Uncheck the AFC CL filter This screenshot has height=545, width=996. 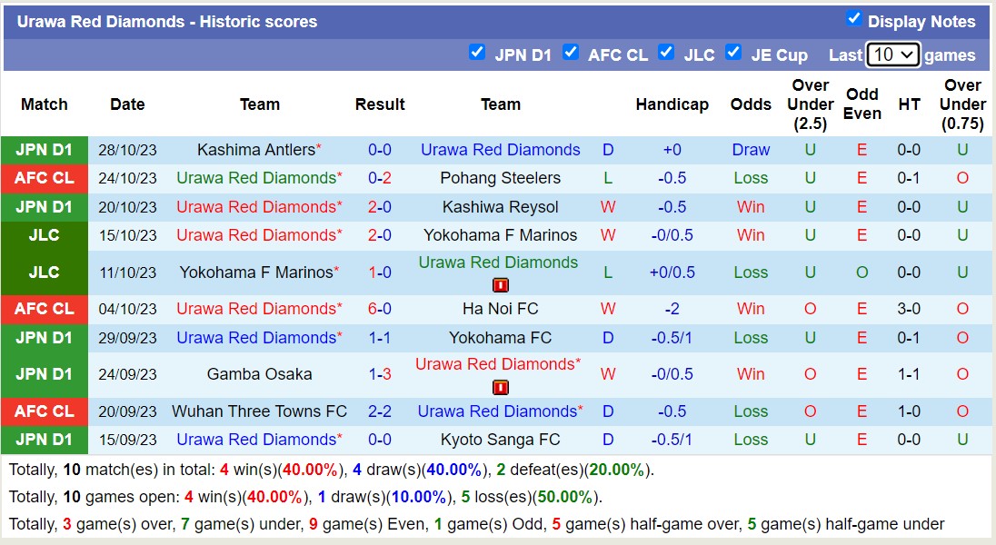[x=571, y=53]
